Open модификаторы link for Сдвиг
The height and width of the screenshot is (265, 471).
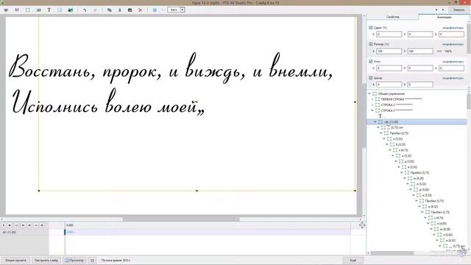click(453, 28)
